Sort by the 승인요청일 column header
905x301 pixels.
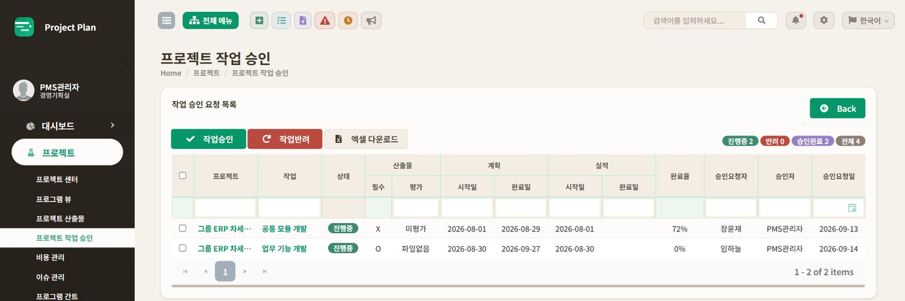click(838, 176)
